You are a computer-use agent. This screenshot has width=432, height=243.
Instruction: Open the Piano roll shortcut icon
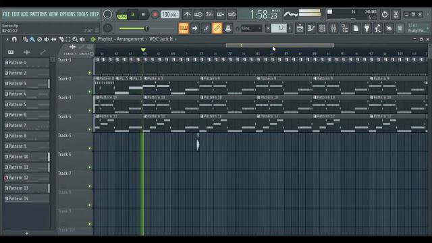coord(311,28)
